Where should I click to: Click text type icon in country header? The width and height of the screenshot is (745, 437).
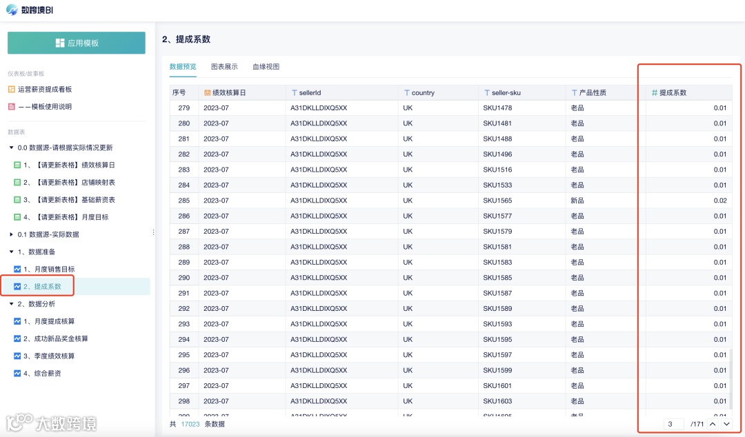[407, 92]
